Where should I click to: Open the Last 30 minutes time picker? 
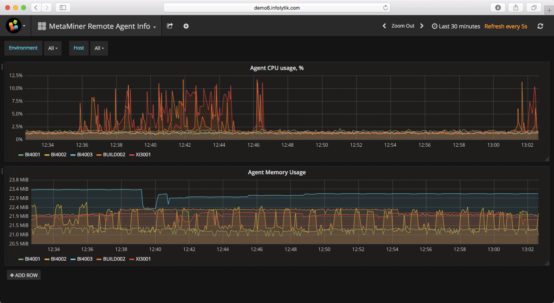tap(456, 26)
